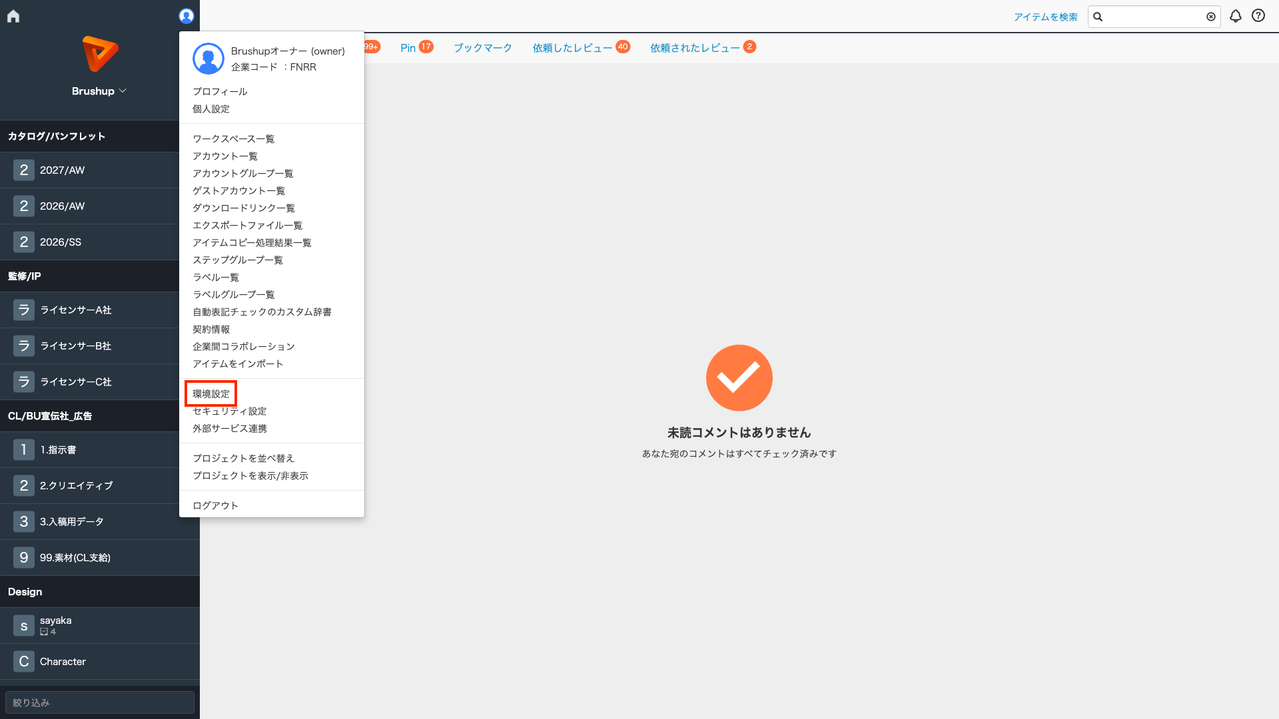The height and width of the screenshot is (719, 1279).
Task: Switch to the ブックマーク tab
Action: click(483, 48)
